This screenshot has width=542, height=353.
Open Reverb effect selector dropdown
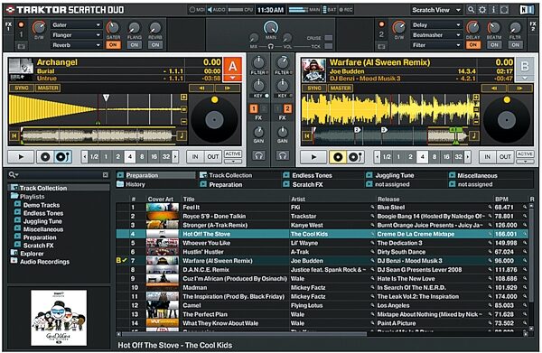[x=77, y=45]
